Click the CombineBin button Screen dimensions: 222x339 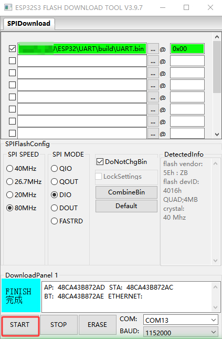click(x=126, y=192)
